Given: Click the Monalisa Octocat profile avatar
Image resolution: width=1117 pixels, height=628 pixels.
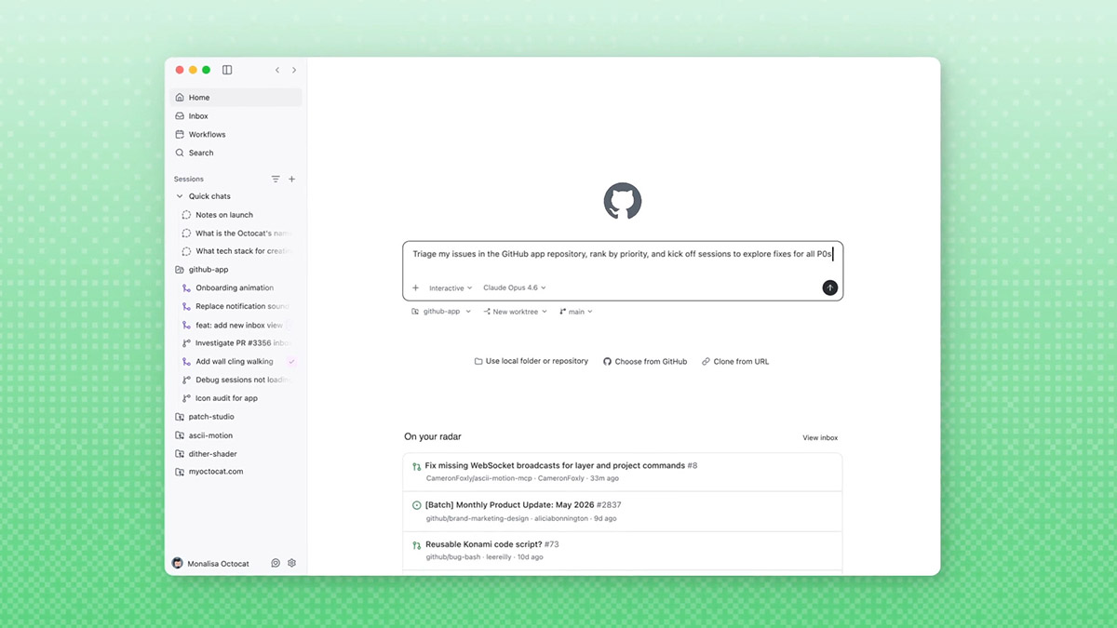Looking at the screenshot, I should [178, 563].
